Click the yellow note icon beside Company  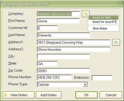[86, 14]
